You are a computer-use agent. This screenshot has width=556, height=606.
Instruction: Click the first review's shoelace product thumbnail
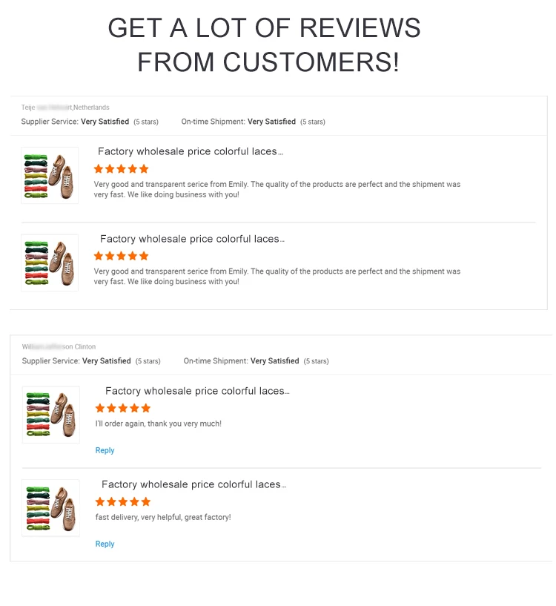tap(50, 175)
